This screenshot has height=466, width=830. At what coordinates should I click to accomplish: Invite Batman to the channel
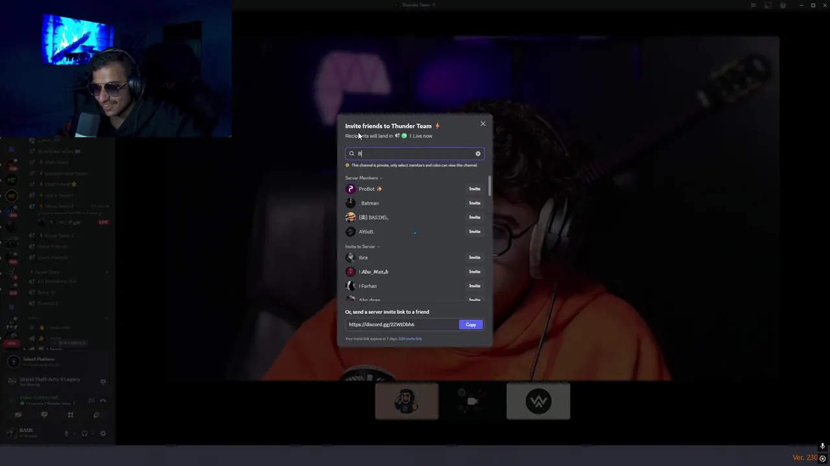475,203
